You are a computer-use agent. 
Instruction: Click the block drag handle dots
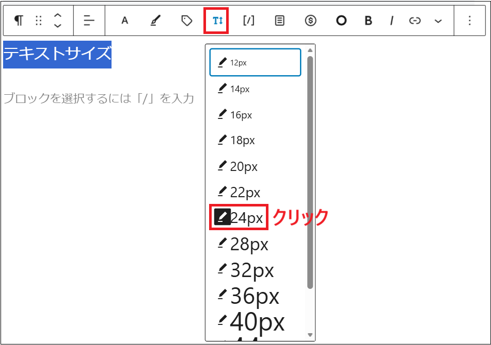(38, 21)
